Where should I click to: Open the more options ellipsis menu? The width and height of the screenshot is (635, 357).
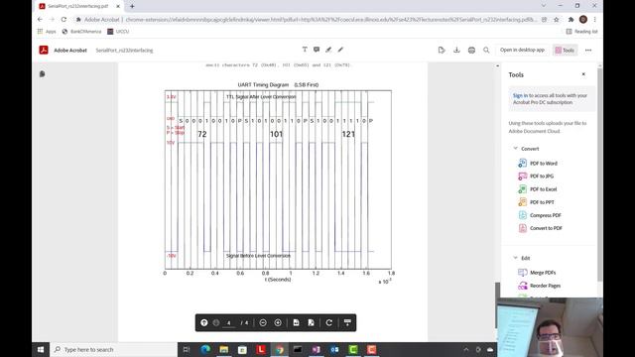tap(588, 51)
